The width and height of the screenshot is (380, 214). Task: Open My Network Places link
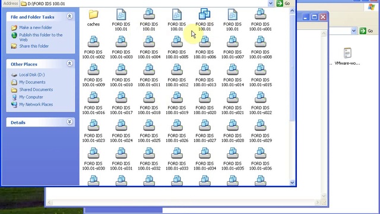click(36, 105)
